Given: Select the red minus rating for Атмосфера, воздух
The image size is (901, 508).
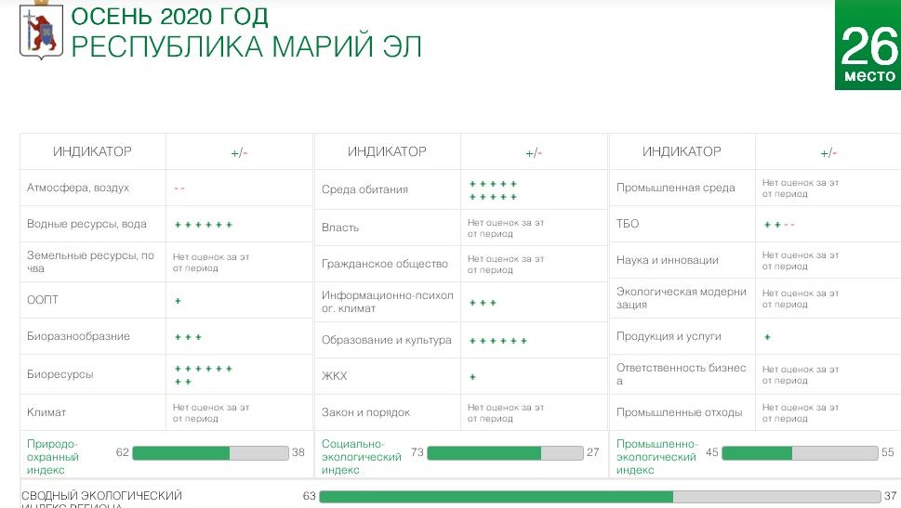Looking at the screenshot, I should [x=179, y=189].
